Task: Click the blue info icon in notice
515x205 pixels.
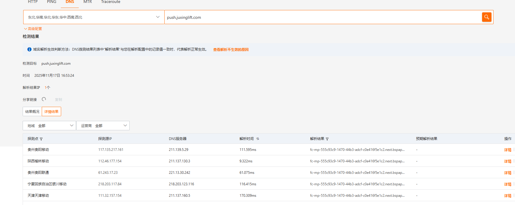Action: point(29,49)
